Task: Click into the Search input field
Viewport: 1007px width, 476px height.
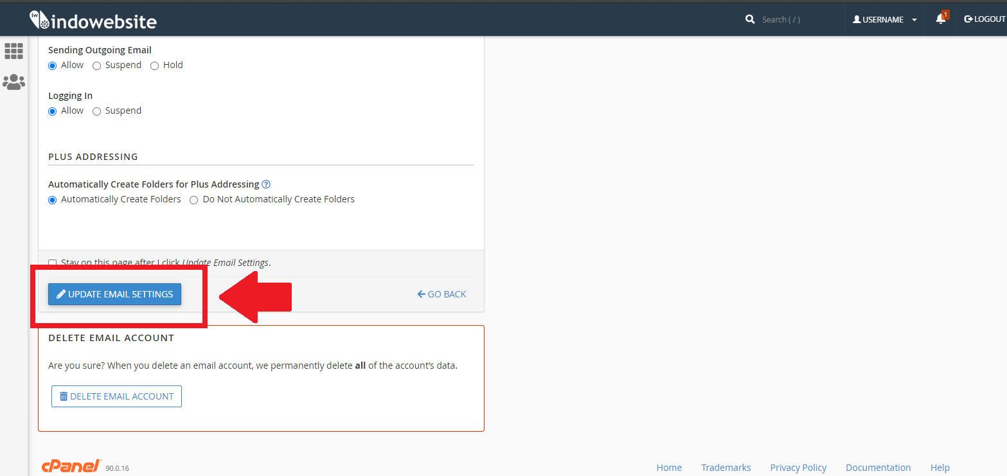Action: (797, 19)
